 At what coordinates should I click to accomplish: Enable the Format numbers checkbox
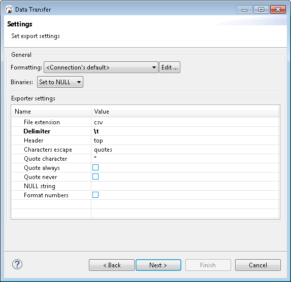click(95, 195)
